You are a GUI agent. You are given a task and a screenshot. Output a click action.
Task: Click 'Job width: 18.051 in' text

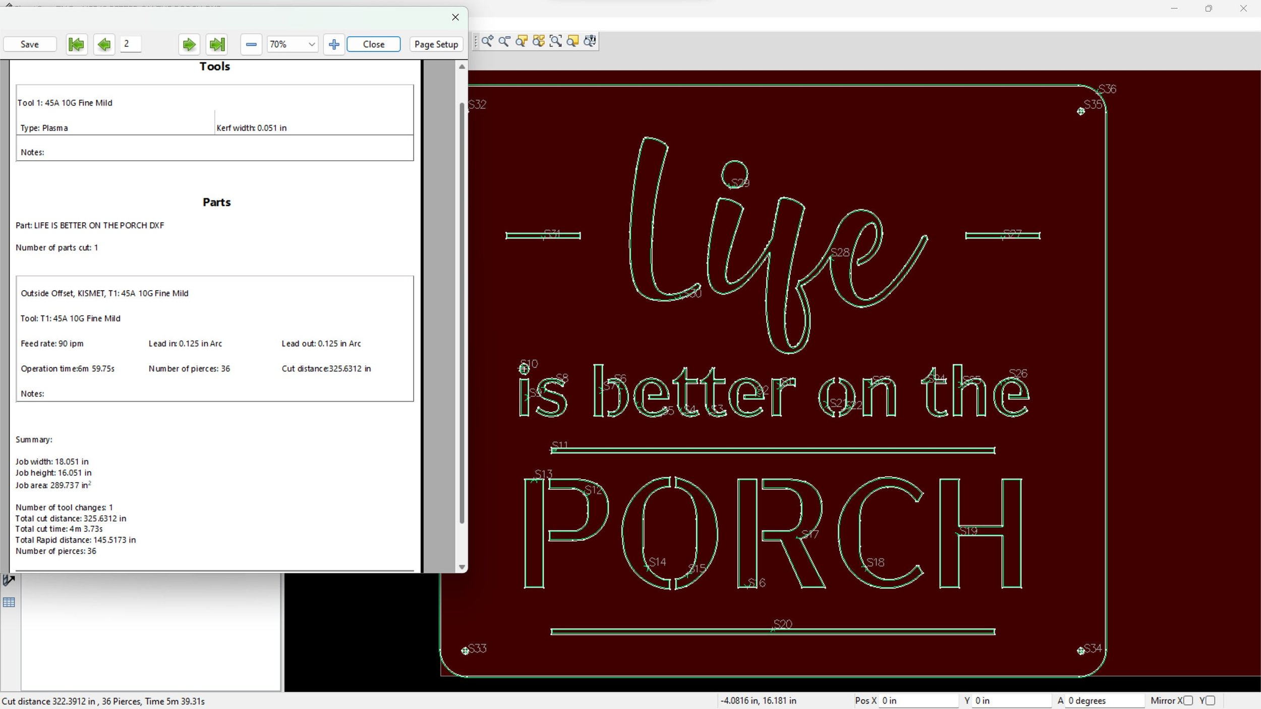52,462
